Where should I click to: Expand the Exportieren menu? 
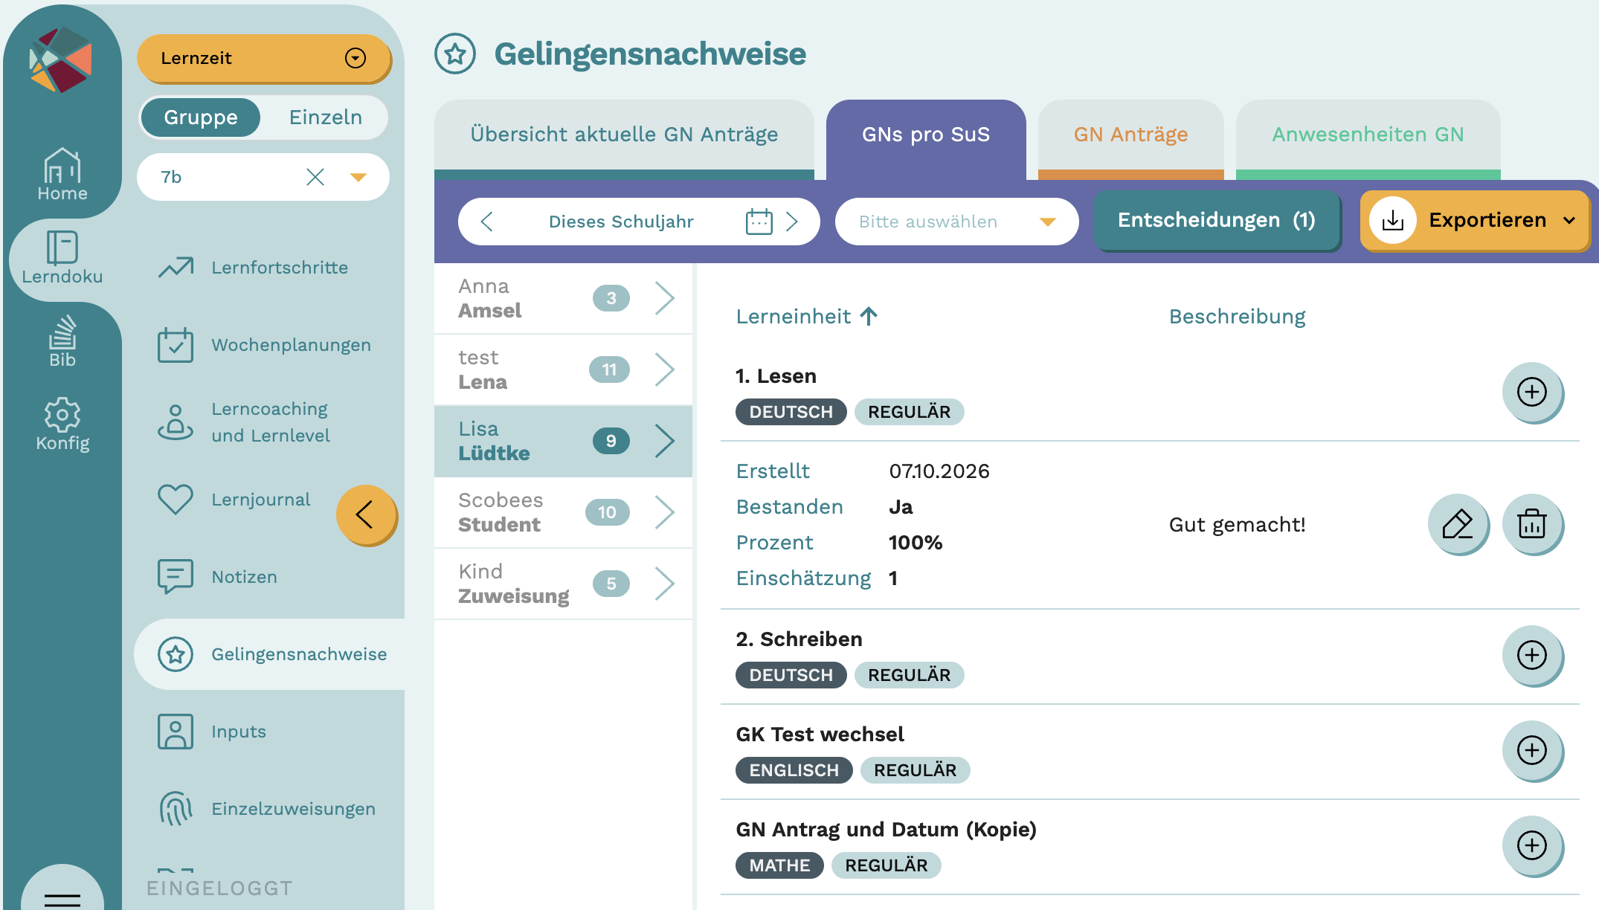[1475, 220]
